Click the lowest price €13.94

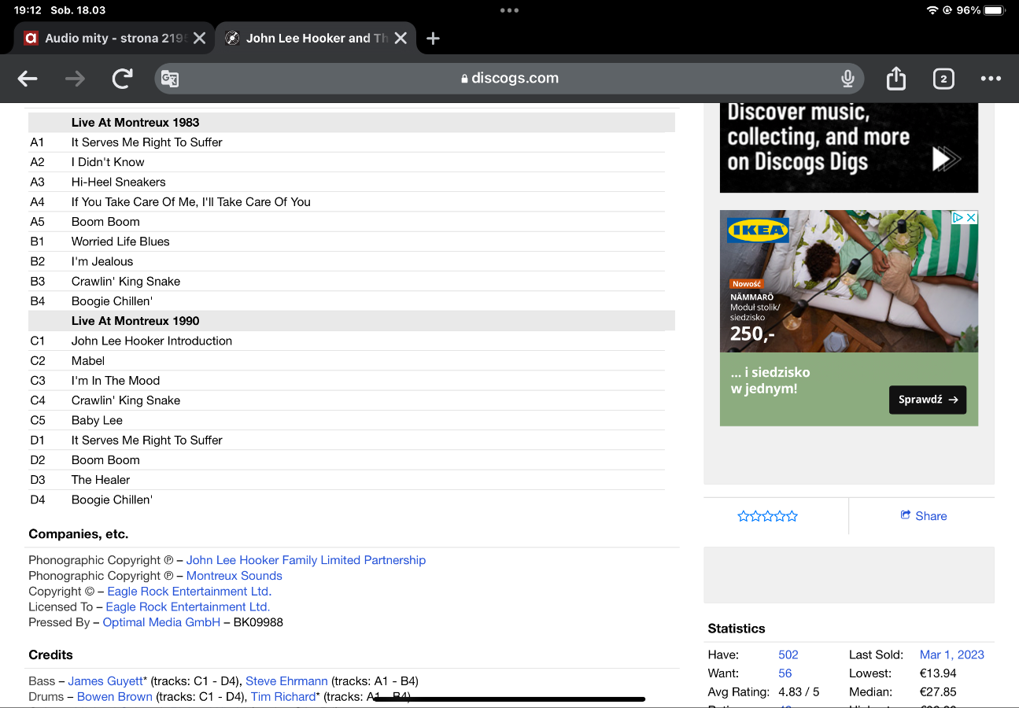coord(936,673)
